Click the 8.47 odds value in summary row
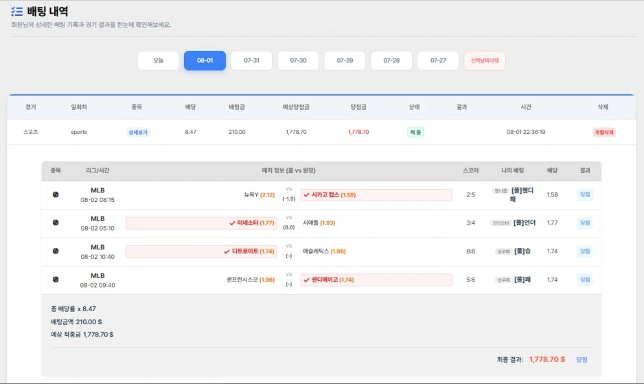This screenshot has height=384, width=644. tap(191, 132)
